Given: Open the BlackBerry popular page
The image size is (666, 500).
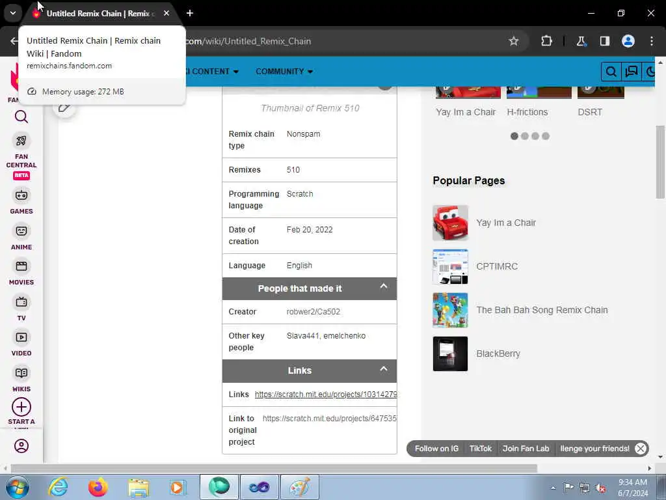Looking at the screenshot, I should [x=498, y=354].
